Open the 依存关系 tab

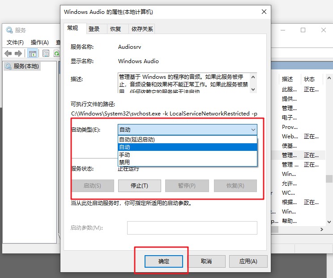(x=142, y=29)
